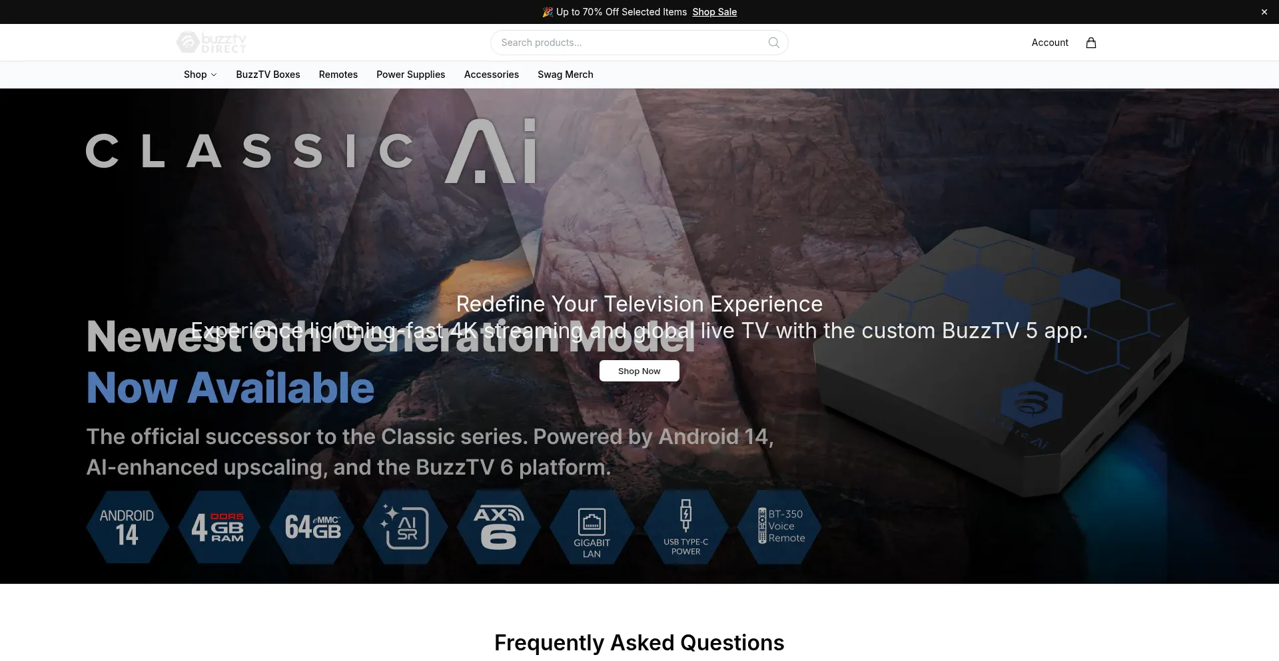Viewport: 1279px width, 661px height.
Task: Open the Accessories menu item
Action: pyautogui.click(x=492, y=75)
